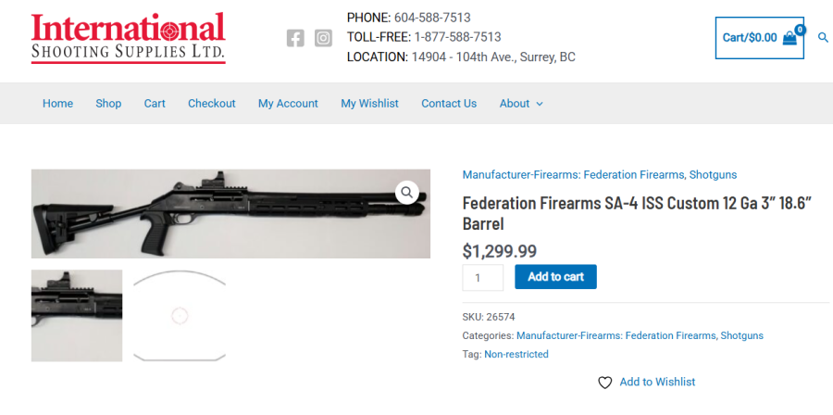
Task: Open the Contact Us page
Action: click(449, 104)
